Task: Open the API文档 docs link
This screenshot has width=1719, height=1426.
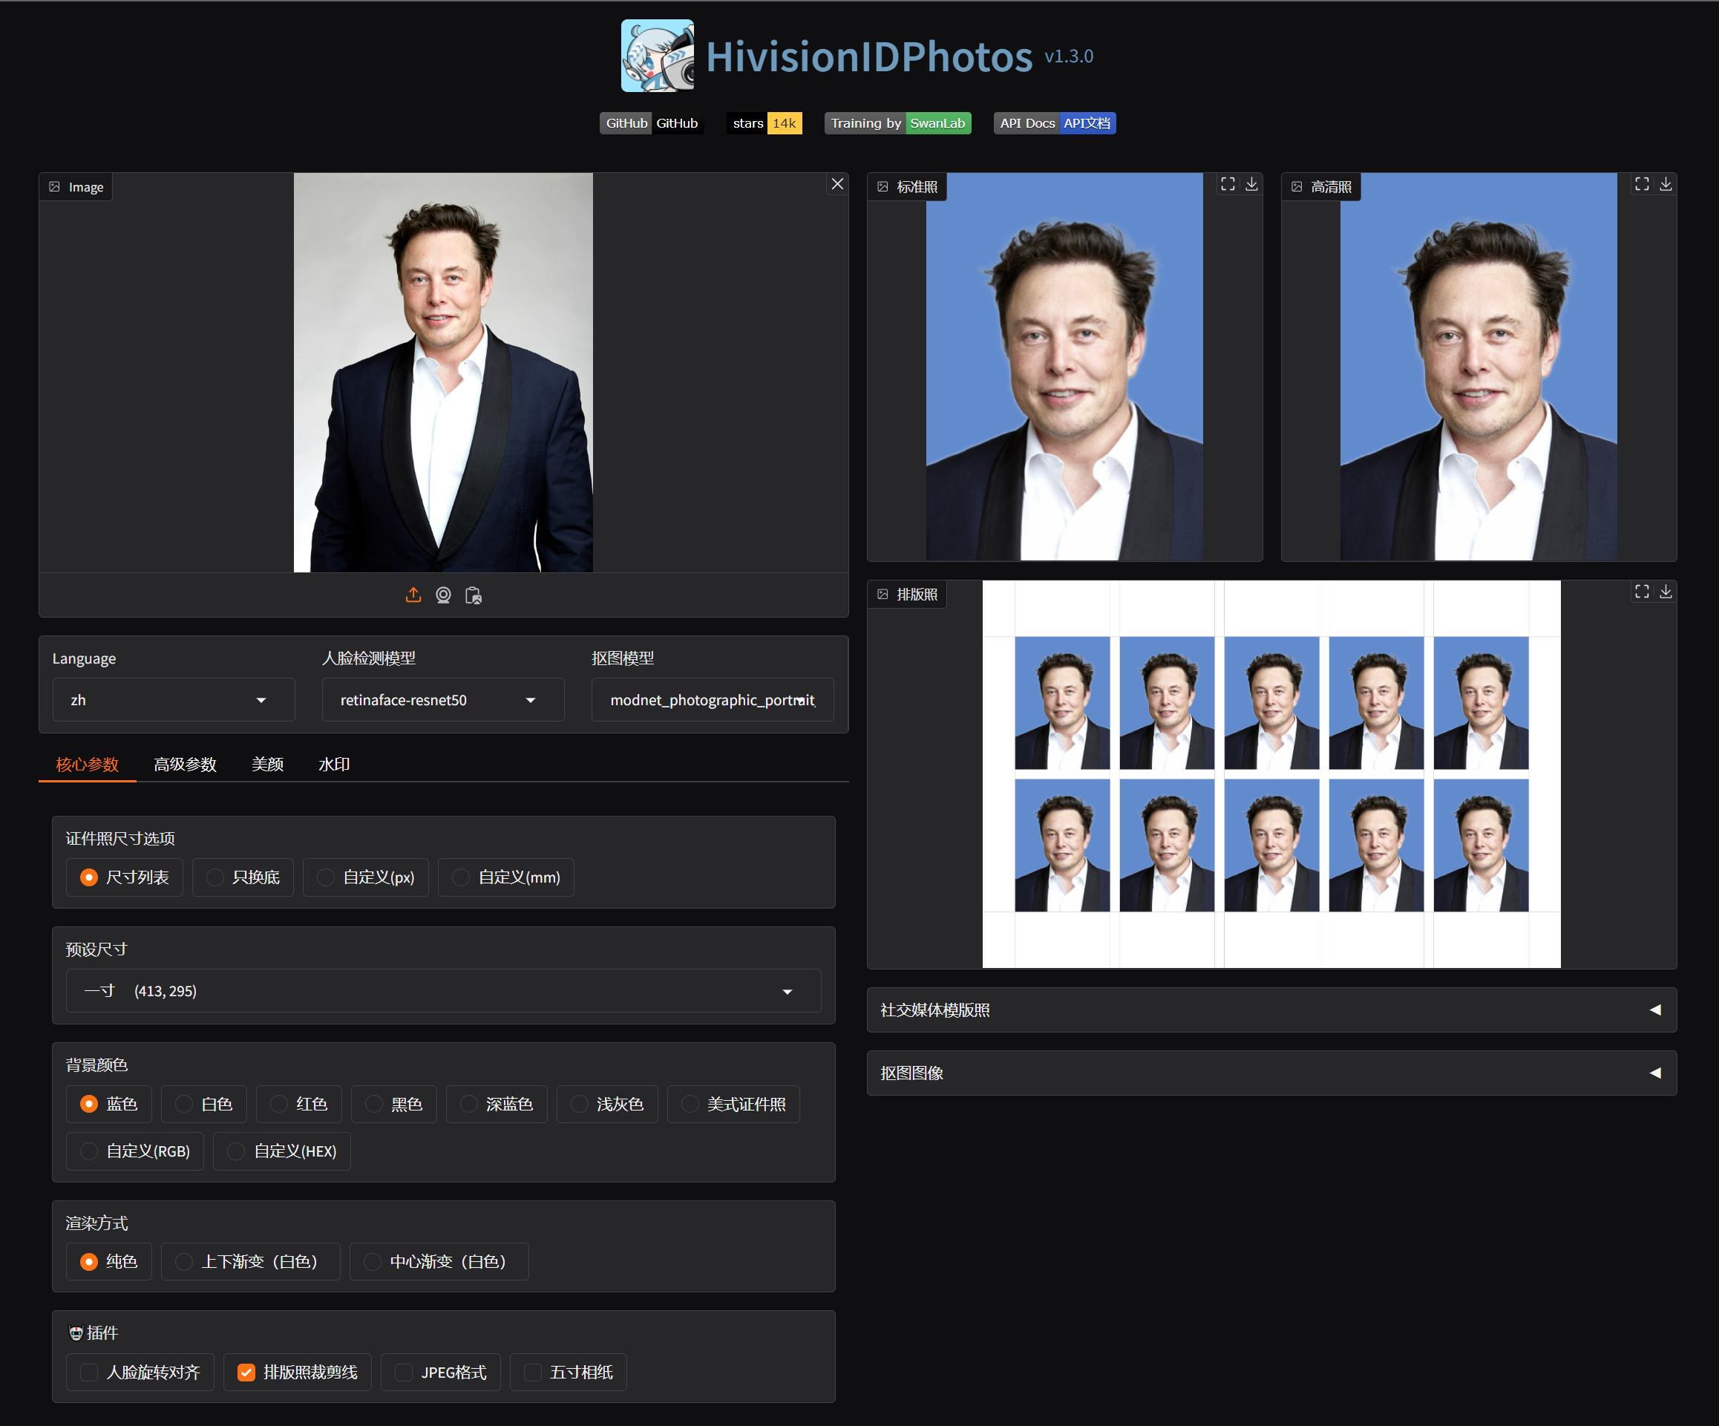Action: (1054, 122)
